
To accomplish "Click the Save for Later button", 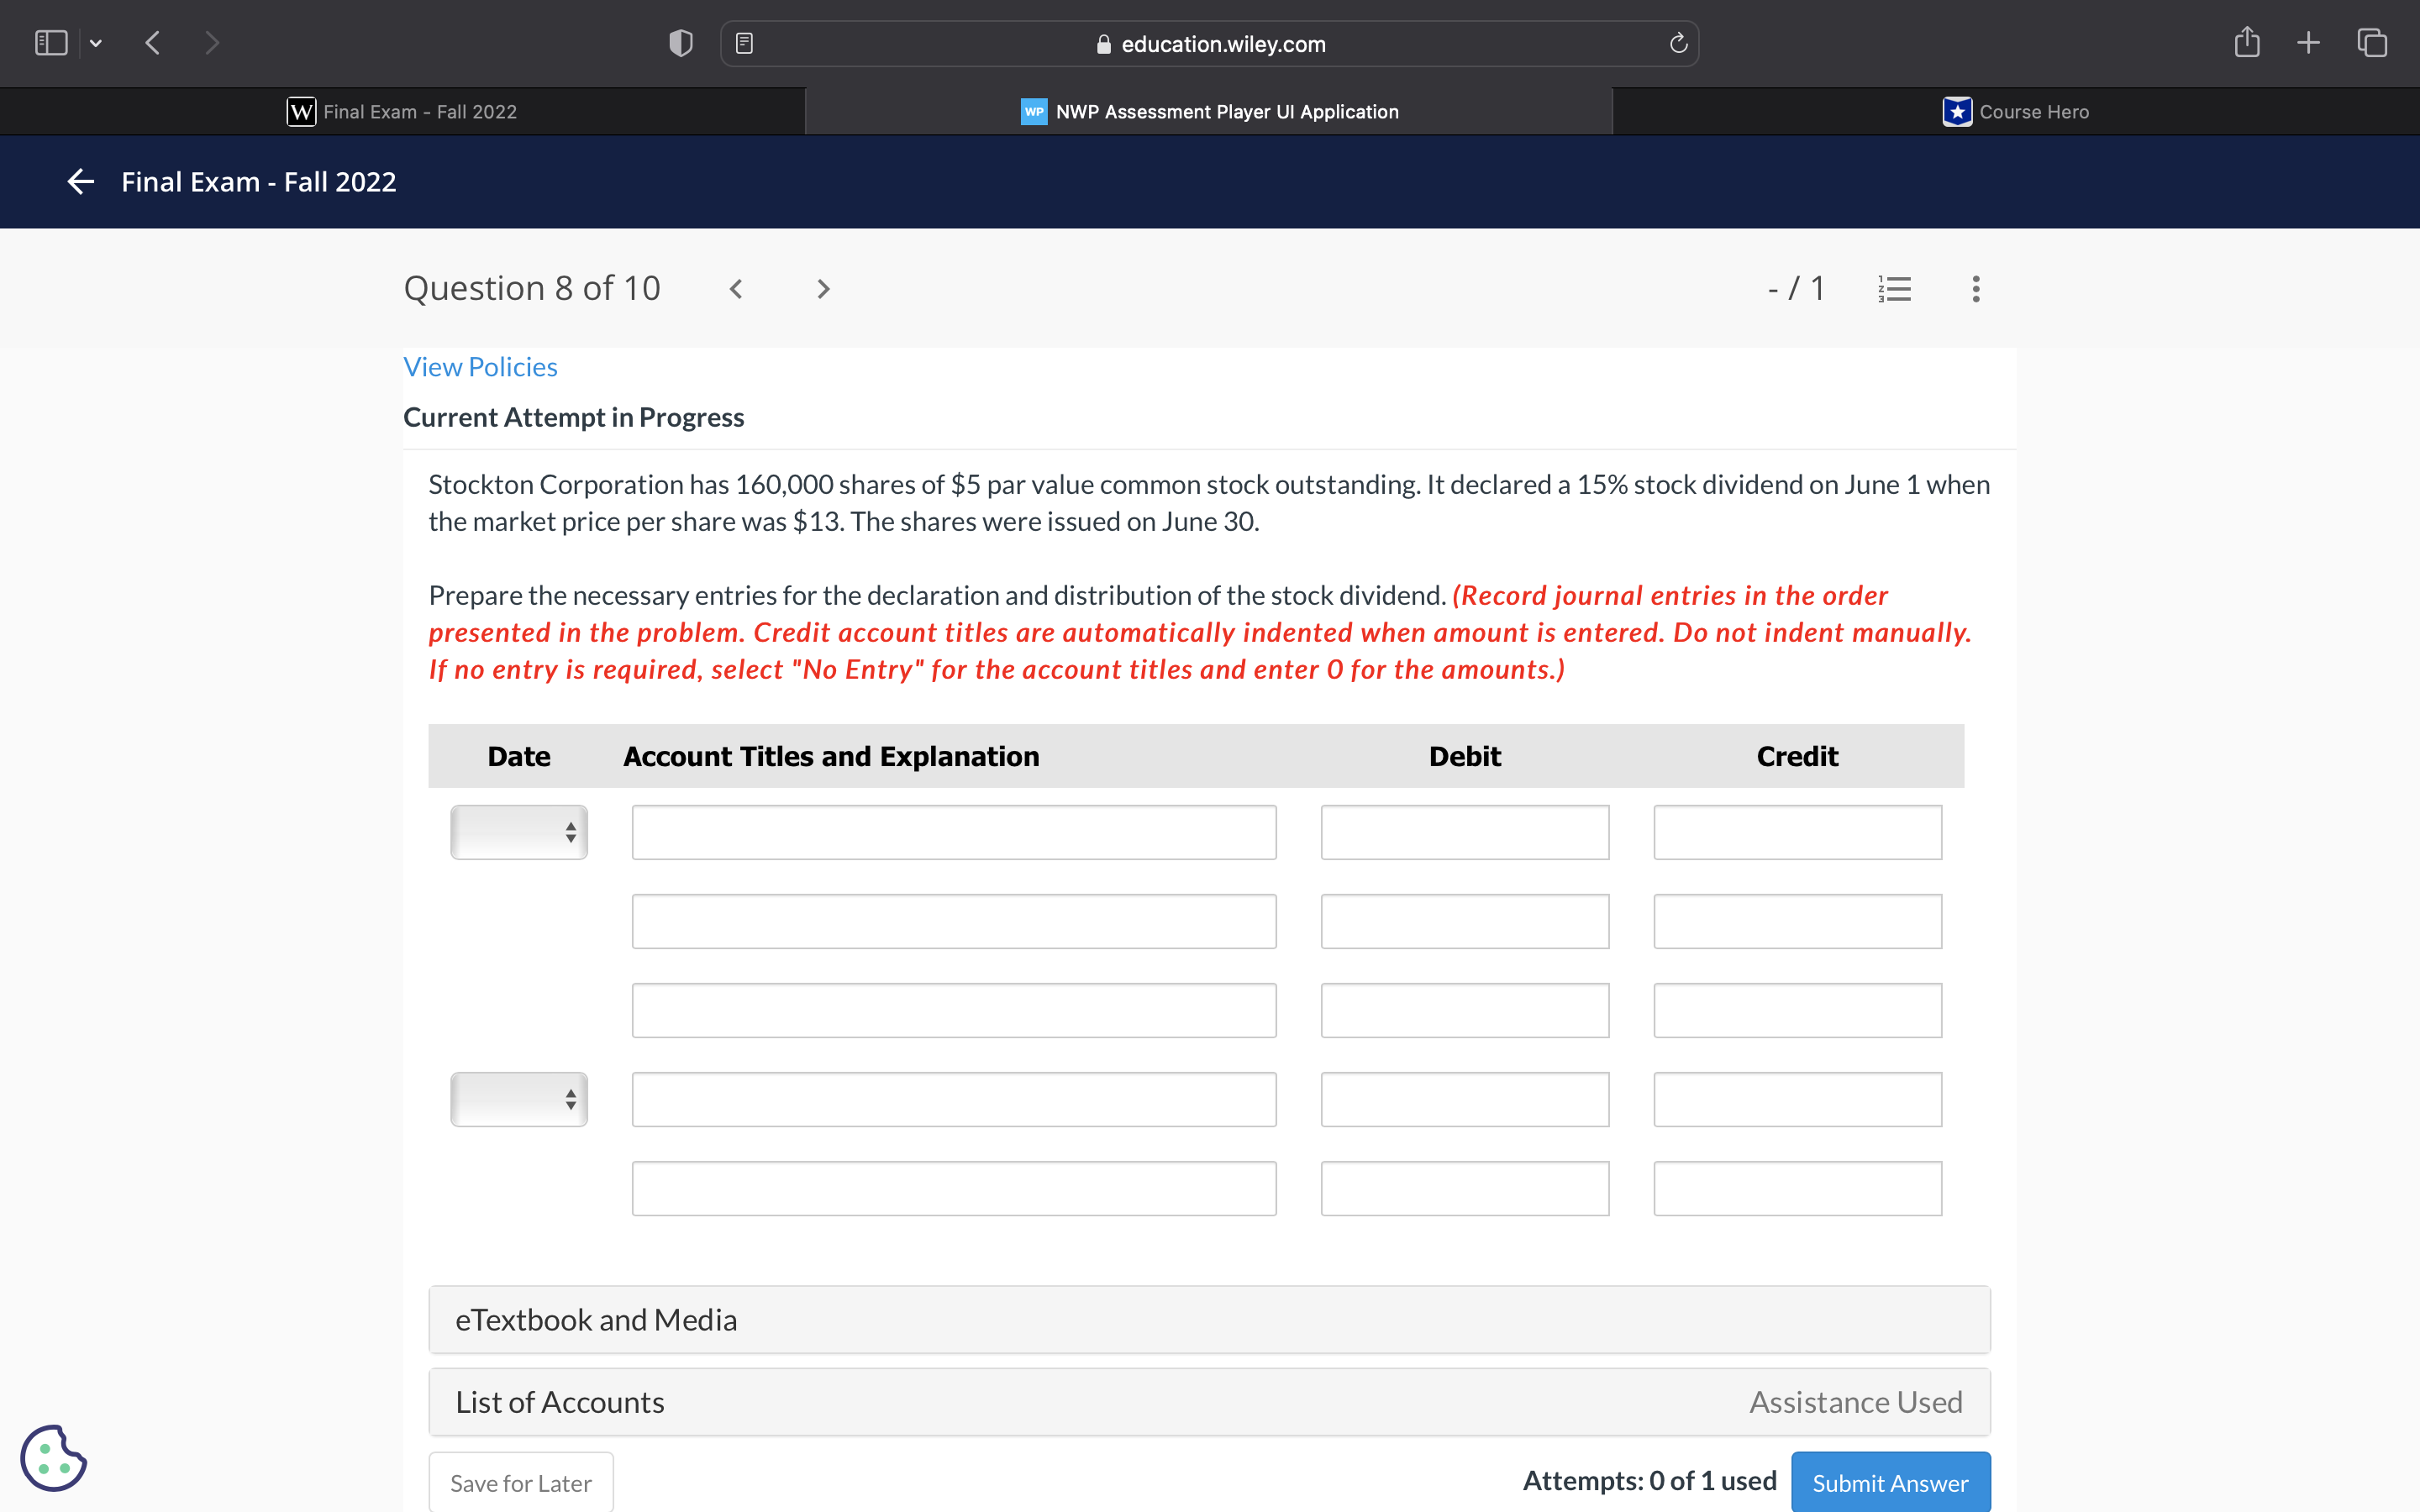I will coord(520,1482).
